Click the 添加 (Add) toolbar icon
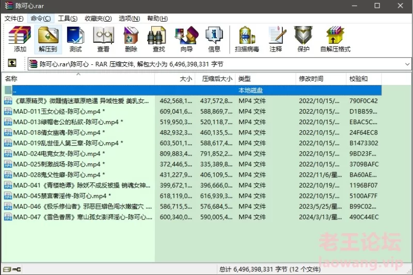 point(20,39)
